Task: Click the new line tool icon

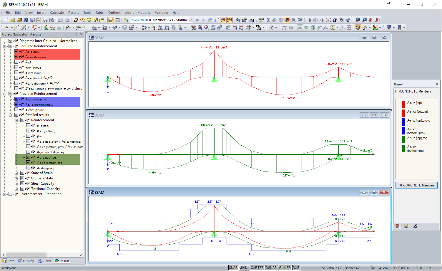Action: pos(16,28)
